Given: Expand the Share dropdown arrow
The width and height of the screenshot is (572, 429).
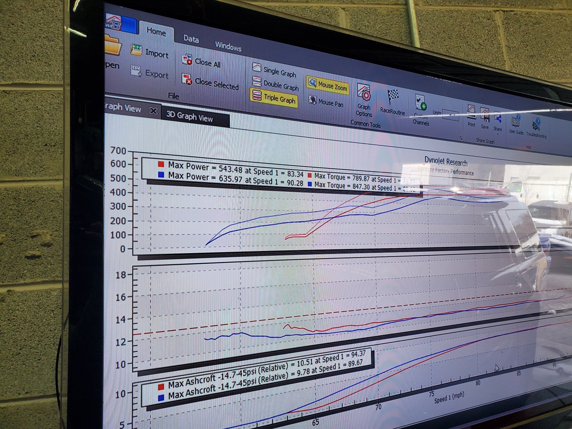Looking at the screenshot, I should (x=498, y=134).
